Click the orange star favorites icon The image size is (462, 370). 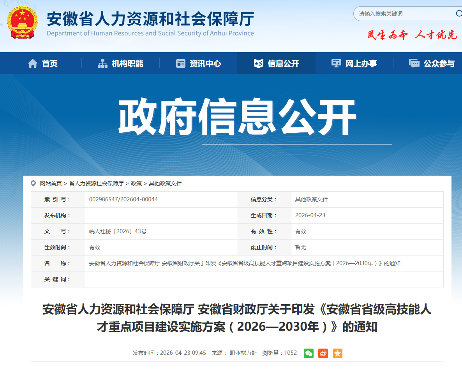pos(338,353)
